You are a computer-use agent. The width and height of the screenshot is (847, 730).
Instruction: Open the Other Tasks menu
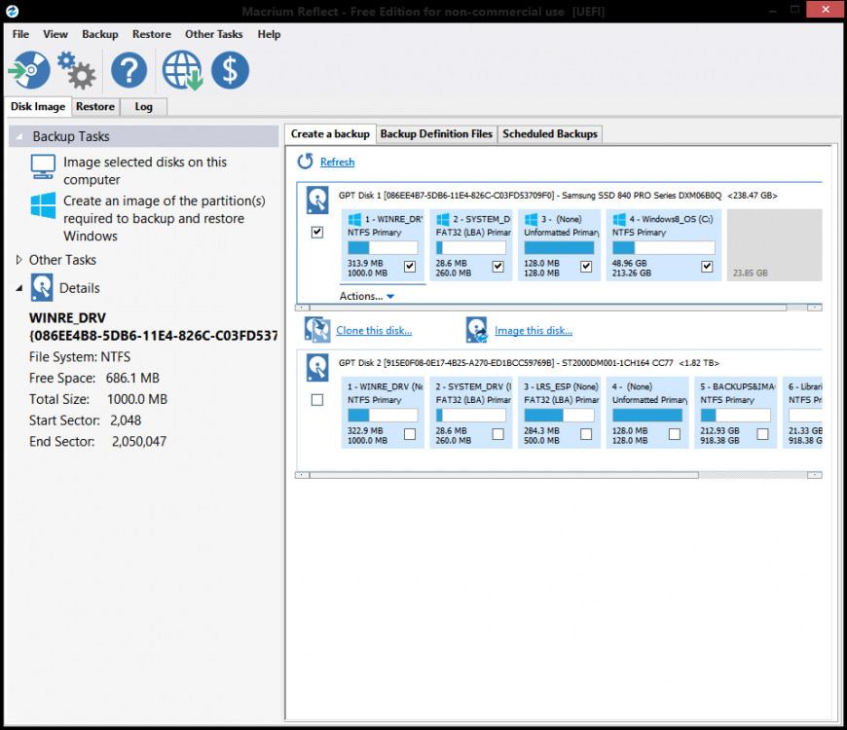pos(213,34)
